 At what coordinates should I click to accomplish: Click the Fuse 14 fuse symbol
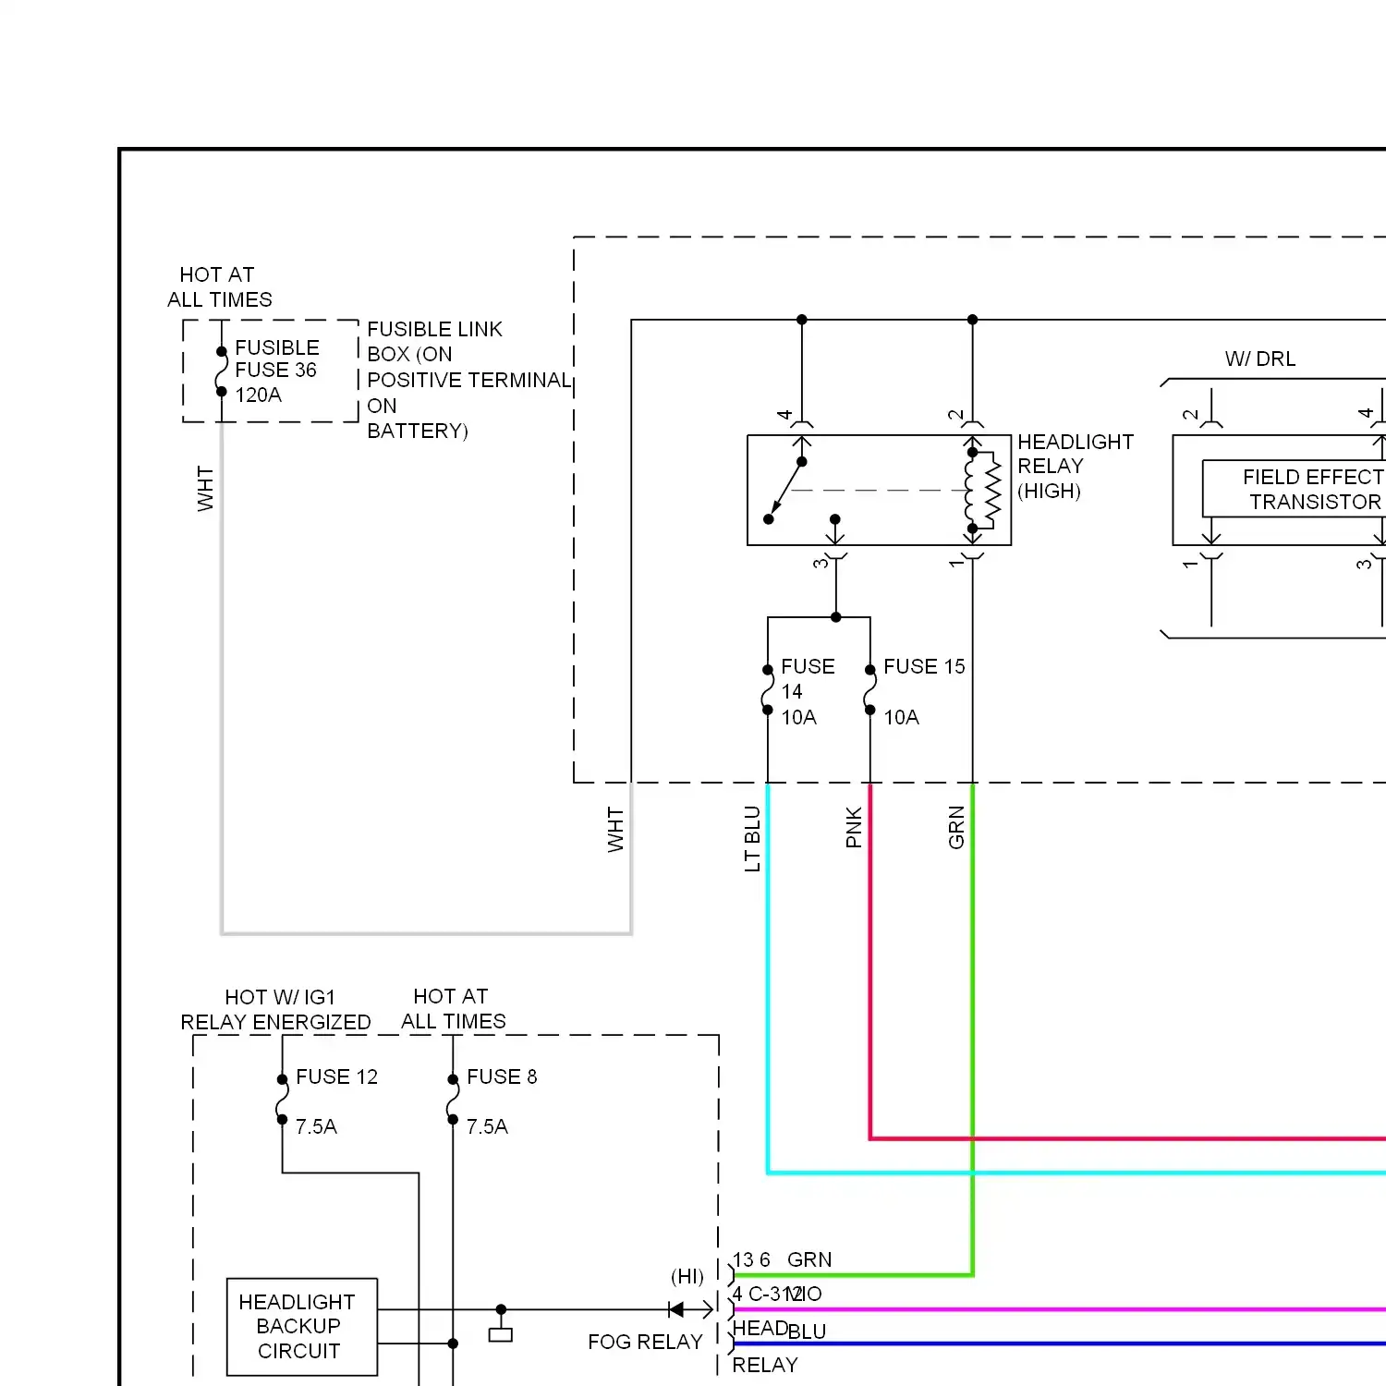point(767,690)
